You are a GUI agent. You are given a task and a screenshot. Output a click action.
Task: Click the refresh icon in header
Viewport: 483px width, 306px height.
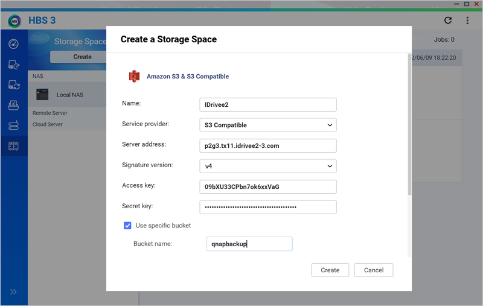point(448,21)
